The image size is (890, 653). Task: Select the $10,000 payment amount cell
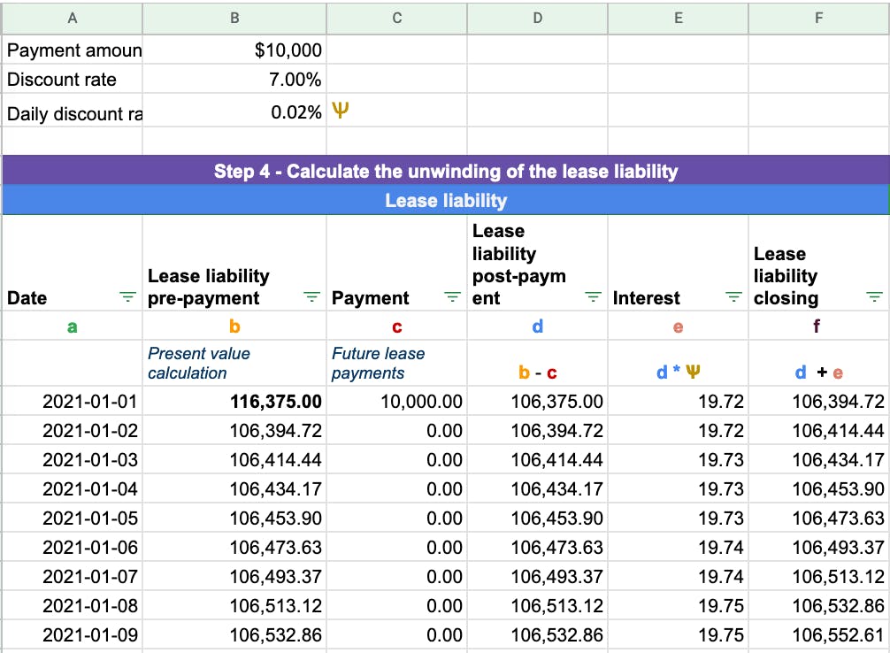(234, 50)
